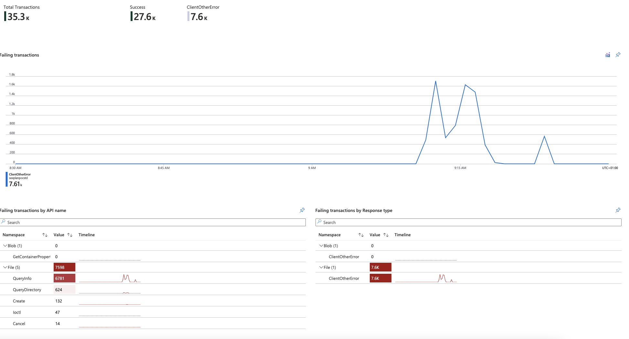This screenshot has width=629, height=339.
Task: Sort Value column in the Response type table
Action: pos(386,235)
